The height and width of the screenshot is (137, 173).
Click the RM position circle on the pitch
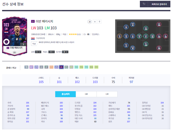(146, 44)
